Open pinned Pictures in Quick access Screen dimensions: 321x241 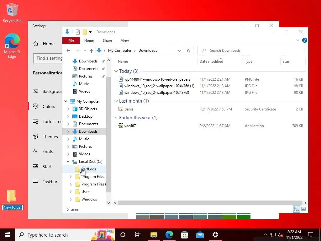point(85,76)
